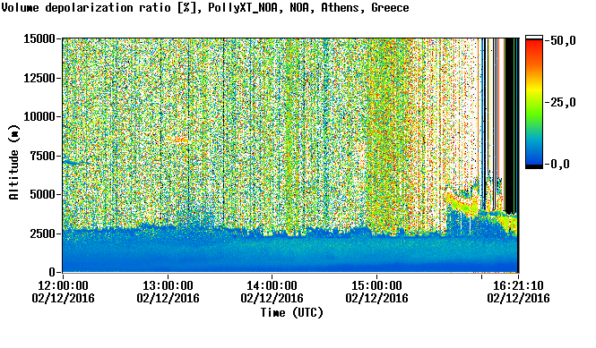
Task: Select the 14:00:00 time axis label
Action: 272,285
